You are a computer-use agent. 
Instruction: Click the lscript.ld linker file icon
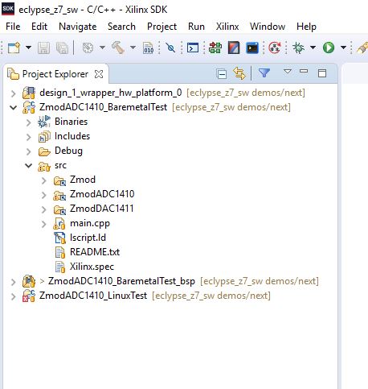[x=59, y=238]
